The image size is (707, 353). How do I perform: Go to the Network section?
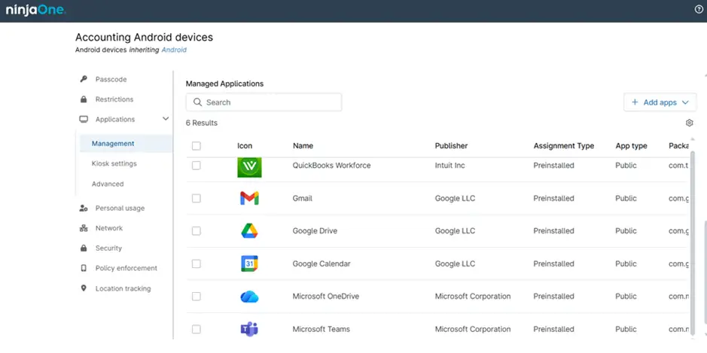[x=108, y=228]
